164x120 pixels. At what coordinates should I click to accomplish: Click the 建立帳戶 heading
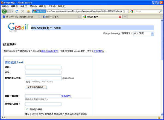[x=9, y=44]
